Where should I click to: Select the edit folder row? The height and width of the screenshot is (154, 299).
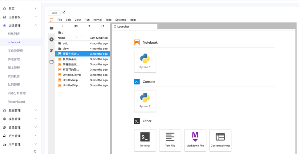[x=83, y=43]
